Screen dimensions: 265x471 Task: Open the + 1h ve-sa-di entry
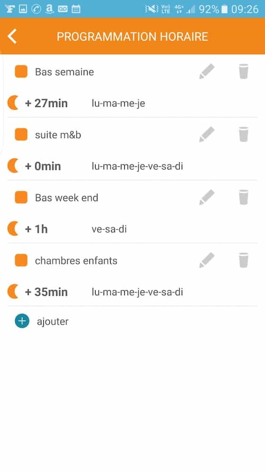pos(132,229)
